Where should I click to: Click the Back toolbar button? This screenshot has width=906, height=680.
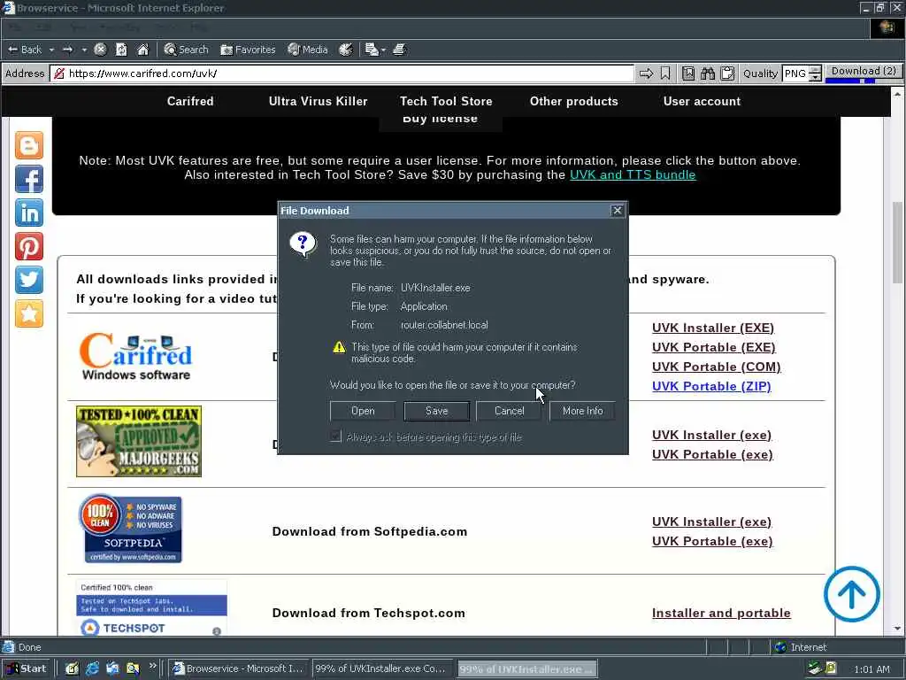[25, 50]
